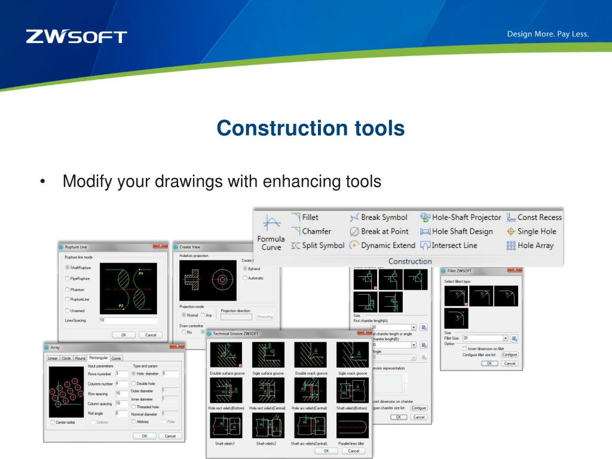The width and height of the screenshot is (612, 459).
Task: Activate the Split Symbol tool
Action: [318, 246]
